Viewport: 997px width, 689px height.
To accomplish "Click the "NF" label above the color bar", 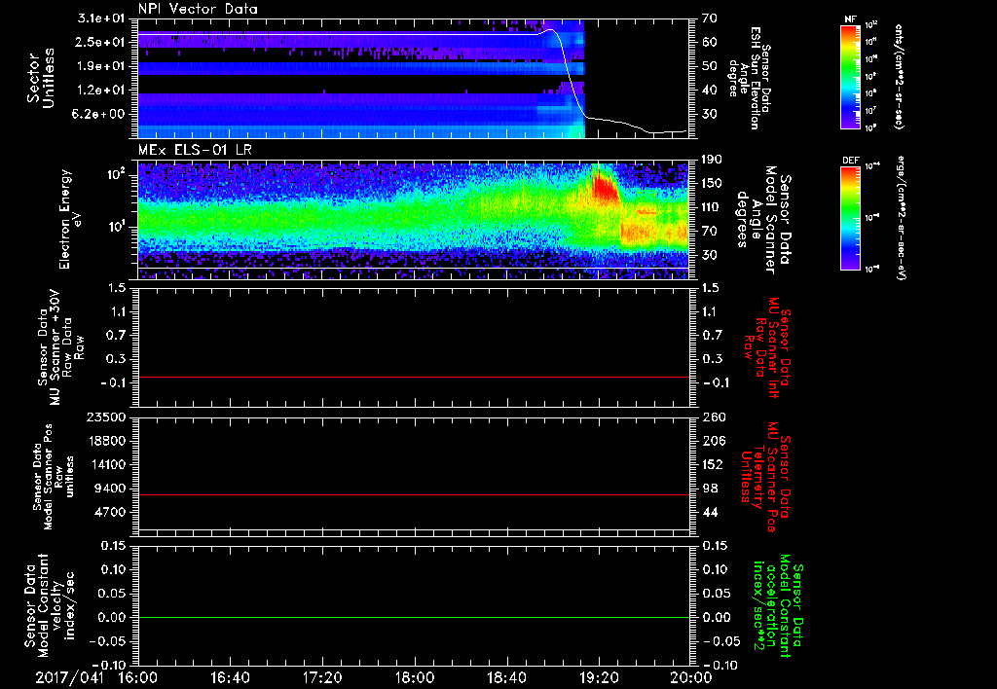I will [x=851, y=19].
